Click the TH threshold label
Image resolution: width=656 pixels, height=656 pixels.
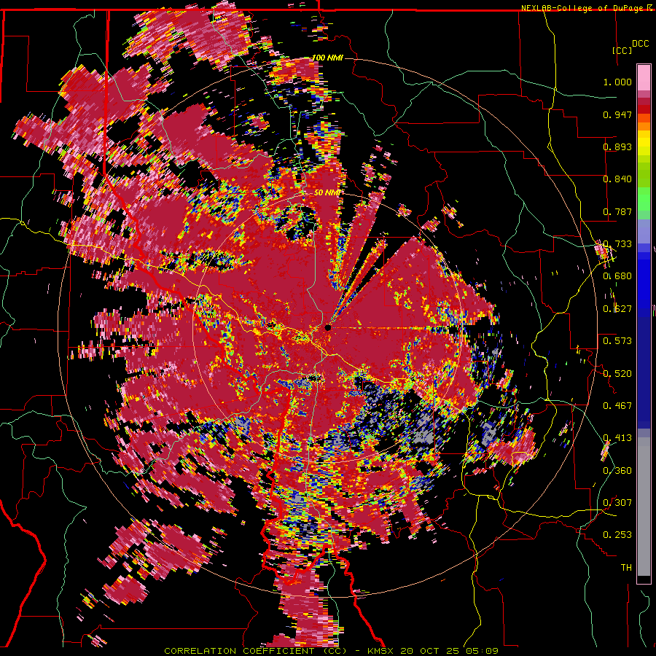pos(626,568)
